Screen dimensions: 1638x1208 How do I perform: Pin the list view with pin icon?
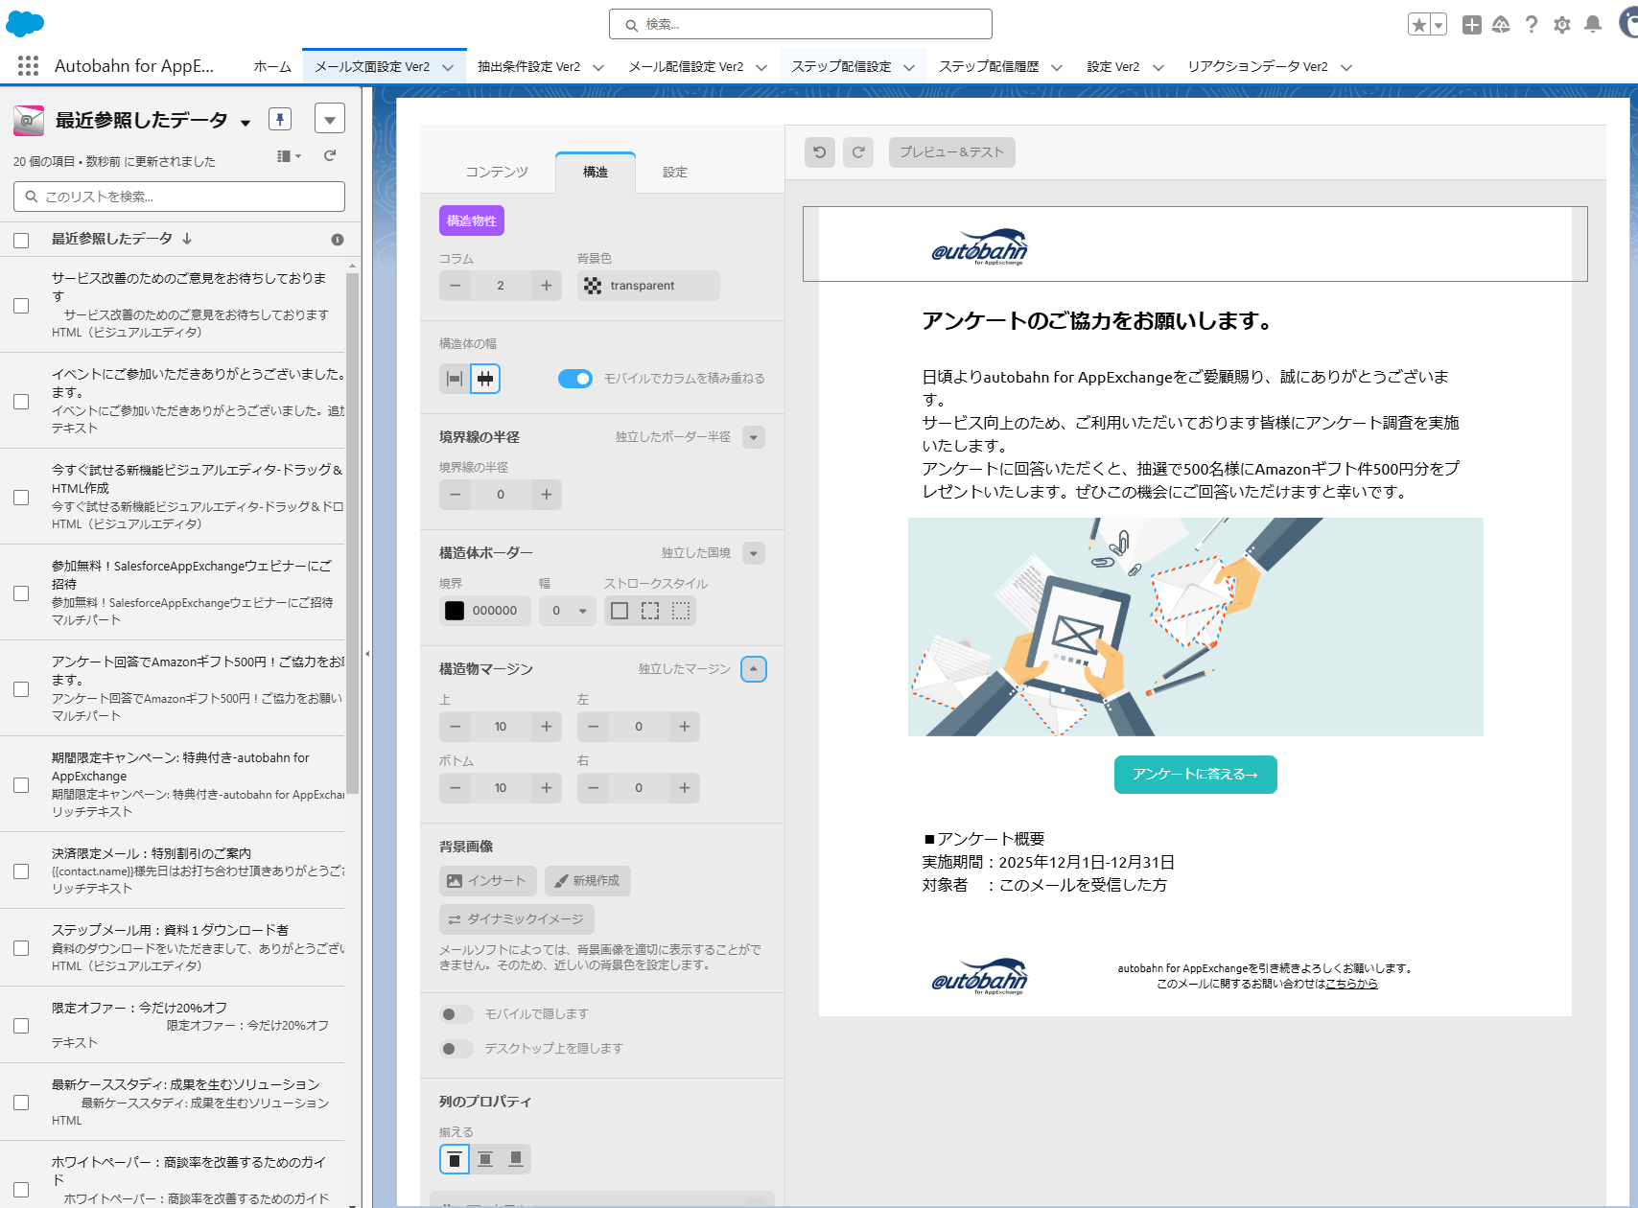[279, 119]
